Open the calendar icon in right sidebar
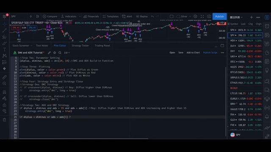This screenshot has height=152, width=271. [x=267, y=61]
